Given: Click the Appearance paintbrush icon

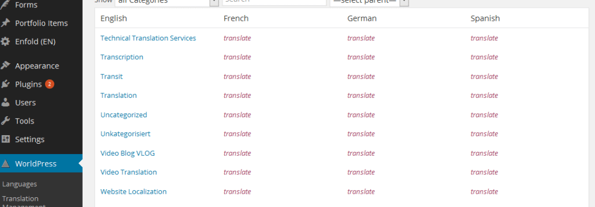Looking at the screenshot, I should click(5, 66).
